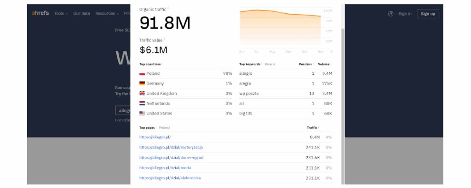Click info icon beside Volume header
471x188 pixels.
tap(331, 64)
